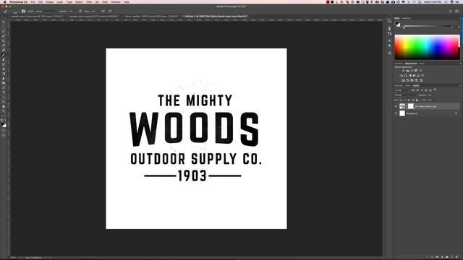
Task: Select the Zoom tool
Action: point(4,111)
